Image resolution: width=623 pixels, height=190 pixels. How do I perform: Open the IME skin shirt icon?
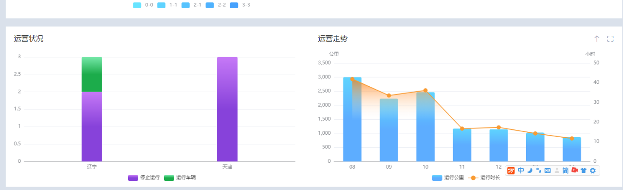(584, 171)
